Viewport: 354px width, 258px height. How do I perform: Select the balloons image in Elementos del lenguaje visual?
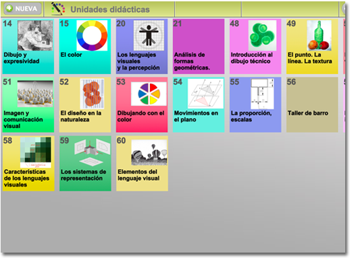tap(149, 152)
